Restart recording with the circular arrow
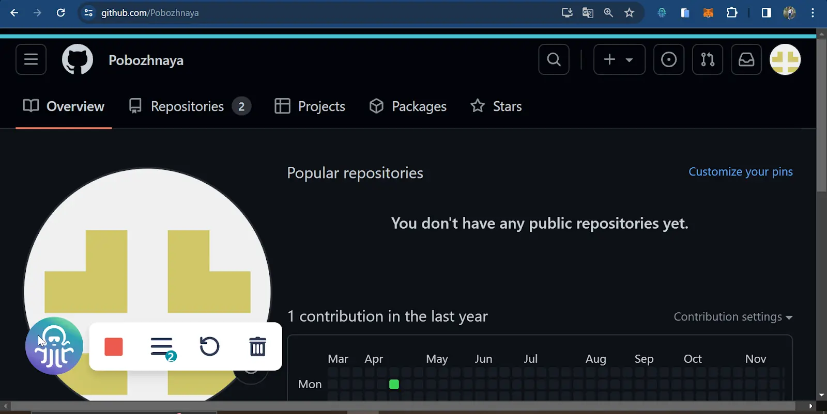Image resolution: width=827 pixels, height=414 pixels. (209, 346)
